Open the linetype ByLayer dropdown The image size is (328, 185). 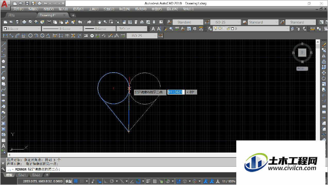coord(62,29)
